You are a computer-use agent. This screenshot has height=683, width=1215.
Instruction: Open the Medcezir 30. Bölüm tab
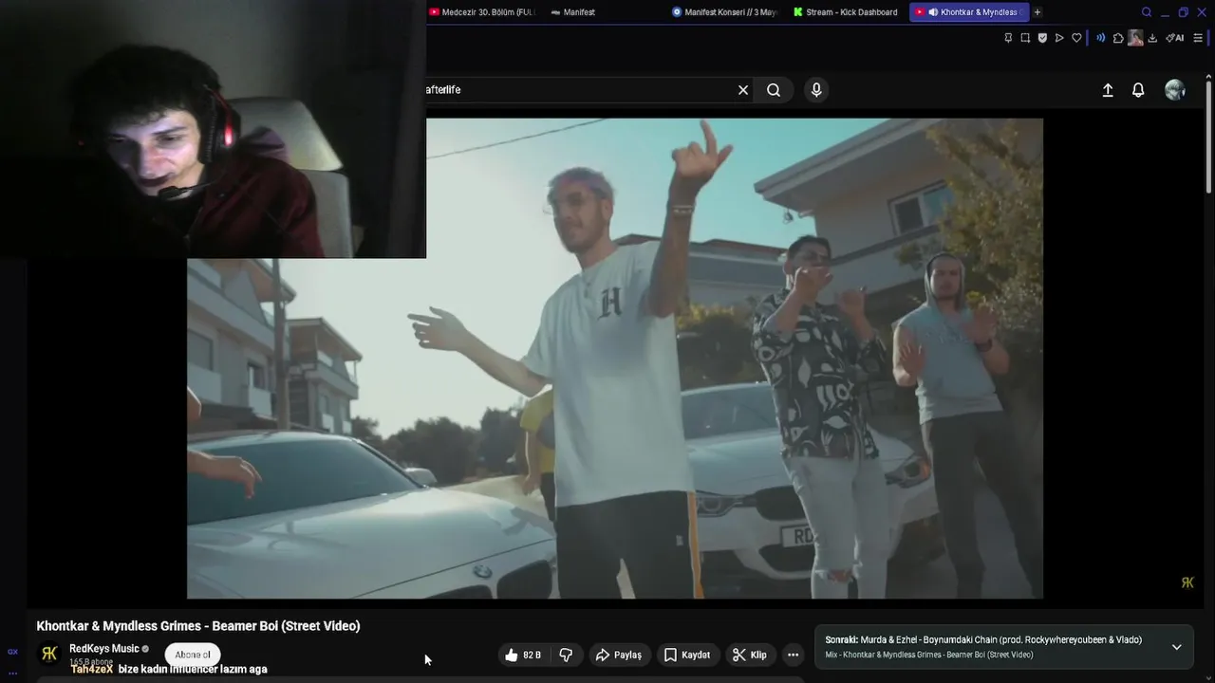[x=482, y=12]
